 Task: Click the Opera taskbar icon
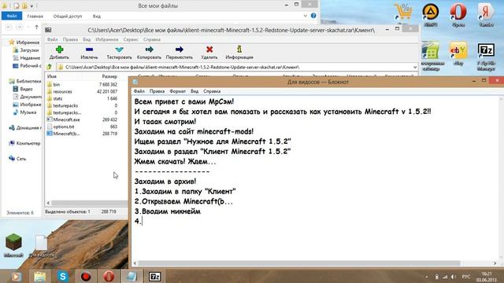(x=109, y=276)
